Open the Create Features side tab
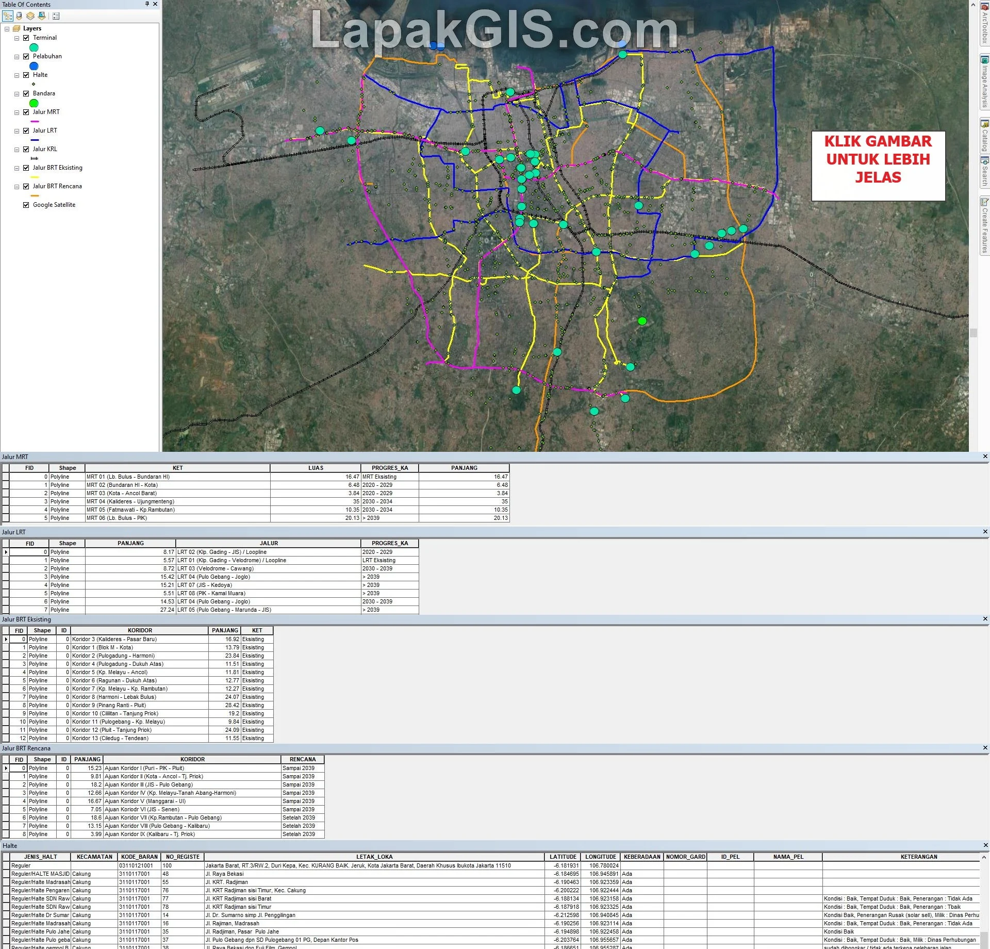Image resolution: width=990 pixels, height=949 pixels. coord(984,225)
